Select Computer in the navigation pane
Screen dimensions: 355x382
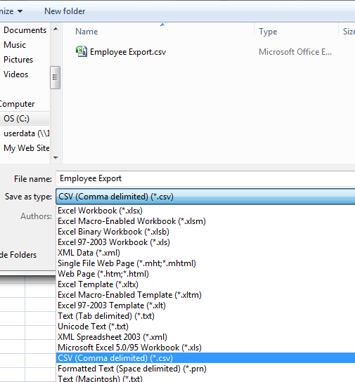17,104
